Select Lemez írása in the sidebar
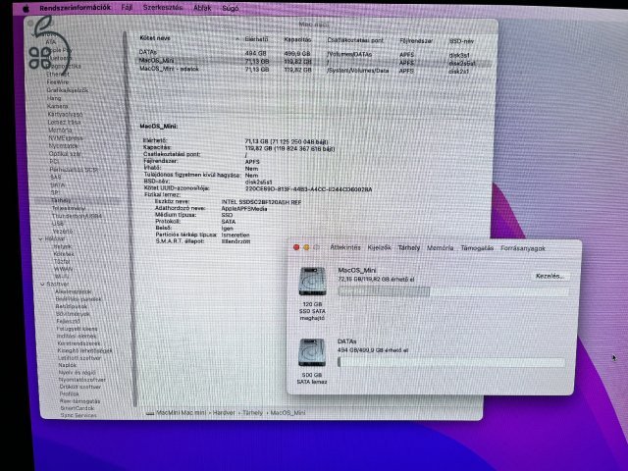The width and height of the screenshot is (628, 471). [64, 122]
